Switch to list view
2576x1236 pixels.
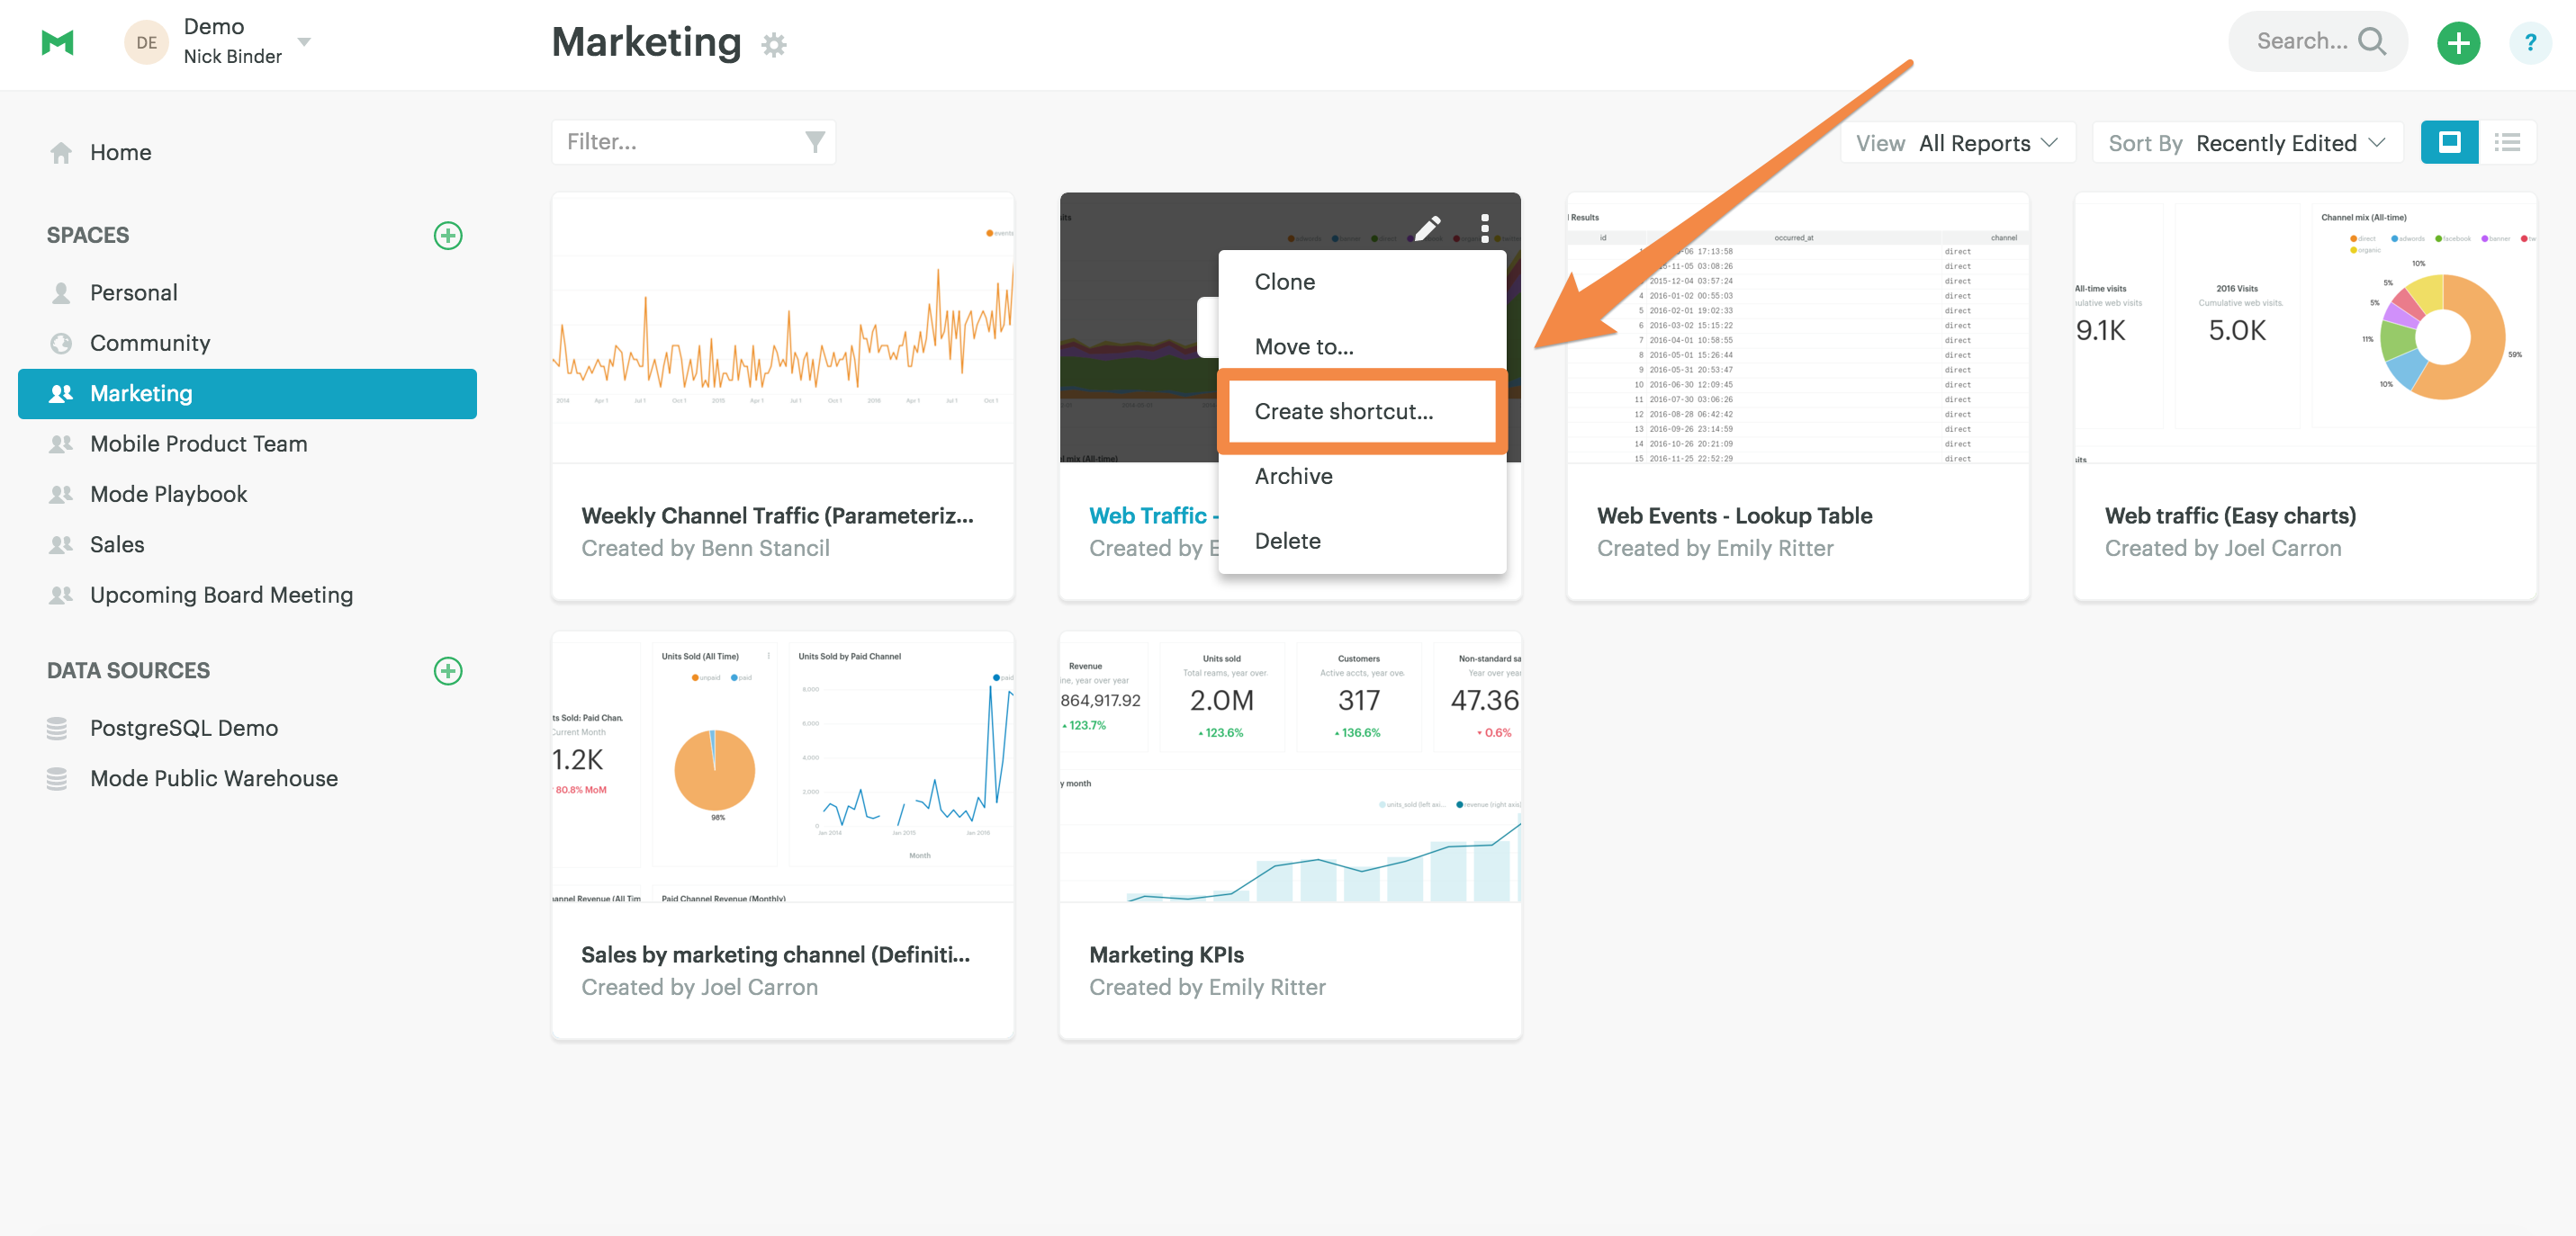point(2507,142)
